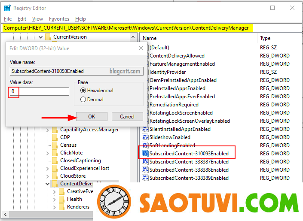Click the horizontal scrollbar left arrow

[5, 214]
